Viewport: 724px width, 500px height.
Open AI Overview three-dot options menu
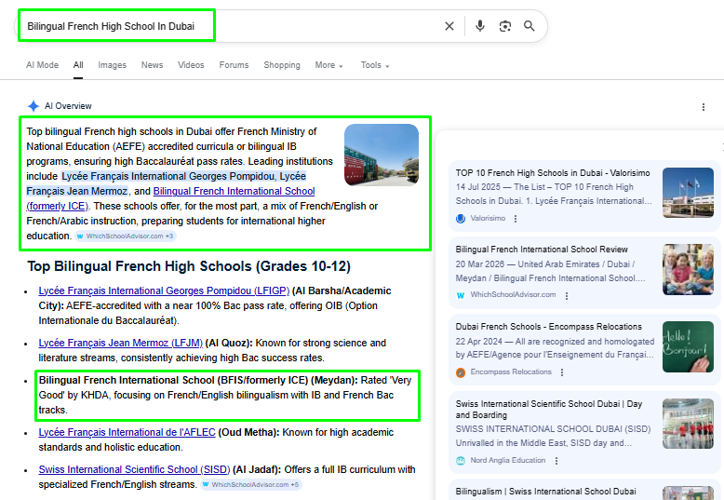[704, 107]
